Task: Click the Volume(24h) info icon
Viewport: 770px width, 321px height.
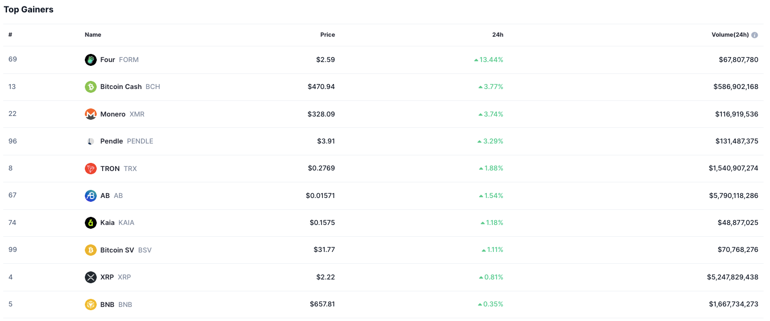Action: [755, 35]
